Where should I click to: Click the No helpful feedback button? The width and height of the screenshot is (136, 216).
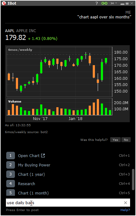tap(126, 140)
